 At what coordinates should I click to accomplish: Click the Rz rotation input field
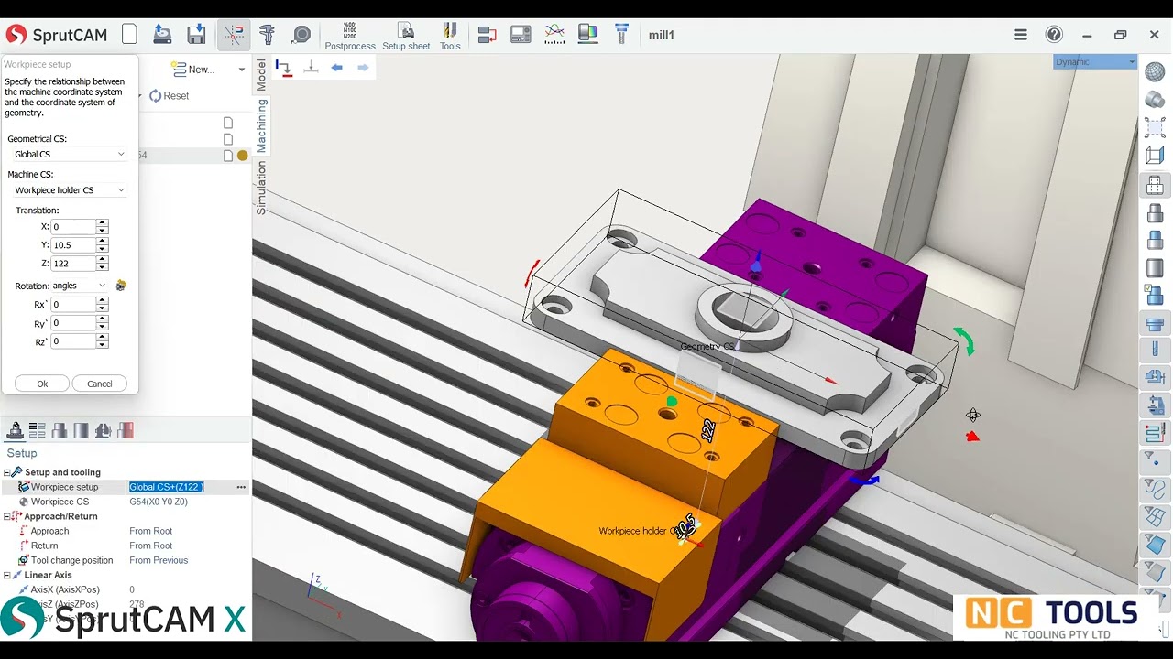73,341
